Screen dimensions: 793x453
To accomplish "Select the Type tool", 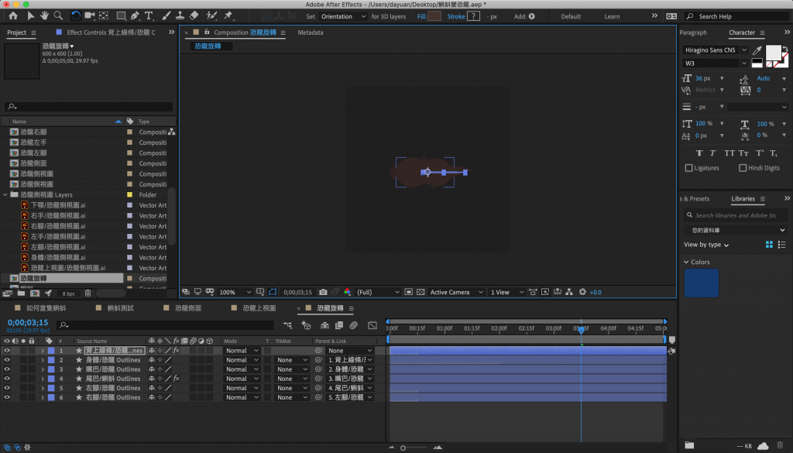I will [149, 15].
